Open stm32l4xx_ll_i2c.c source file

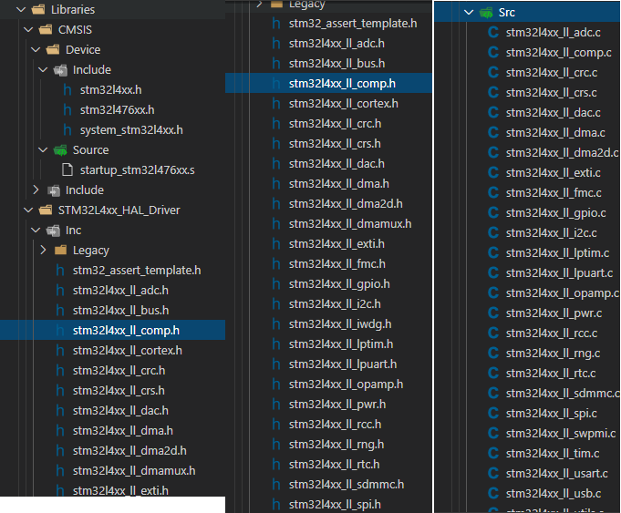point(552,233)
